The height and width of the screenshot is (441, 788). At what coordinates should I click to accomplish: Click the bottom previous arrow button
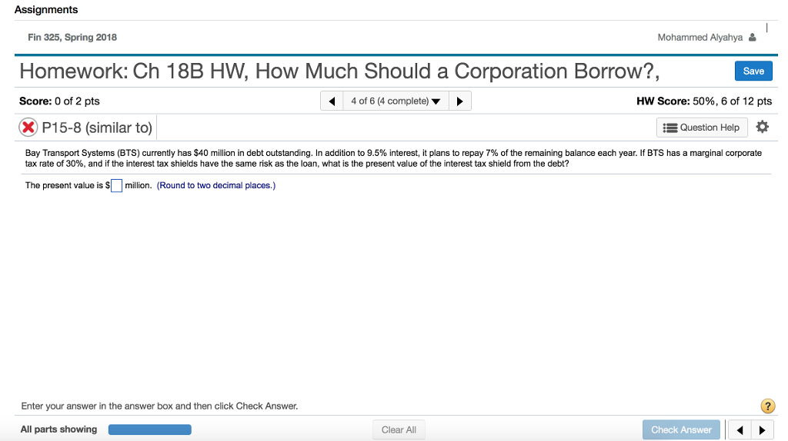(x=740, y=430)
